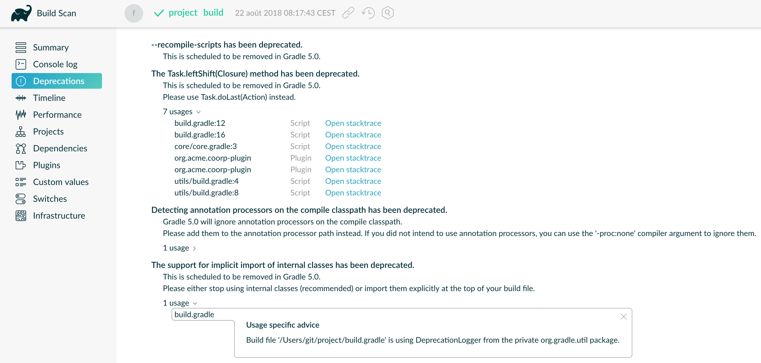Click the Custom values navigation tab
The height and width of the screenshot is (363, 761).
(61, 182)
